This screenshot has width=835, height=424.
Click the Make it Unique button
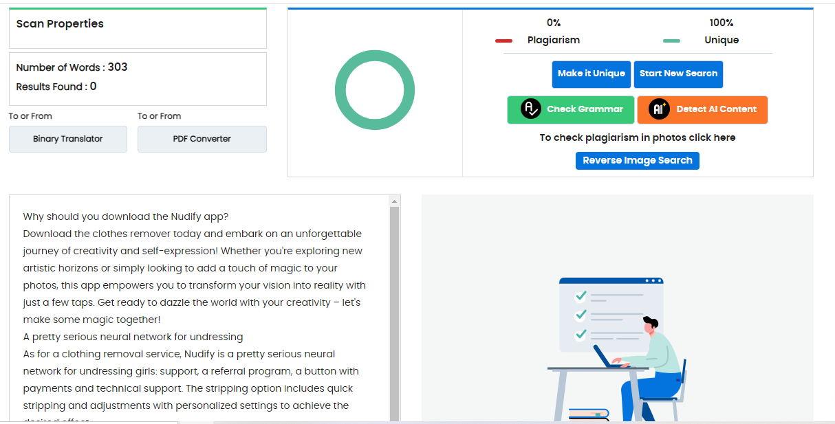click(592, 74)
